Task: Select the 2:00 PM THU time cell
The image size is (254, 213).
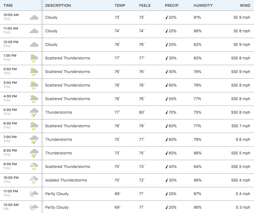Action: [10, 71]
